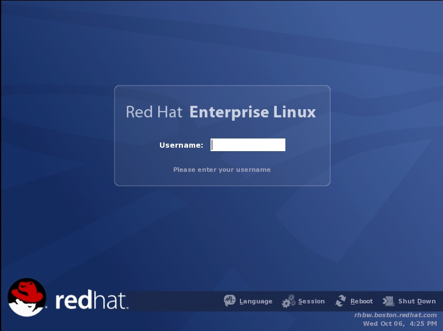Click the Session gears icon
This screenshot has width=443, height=331.
(289, 301)
